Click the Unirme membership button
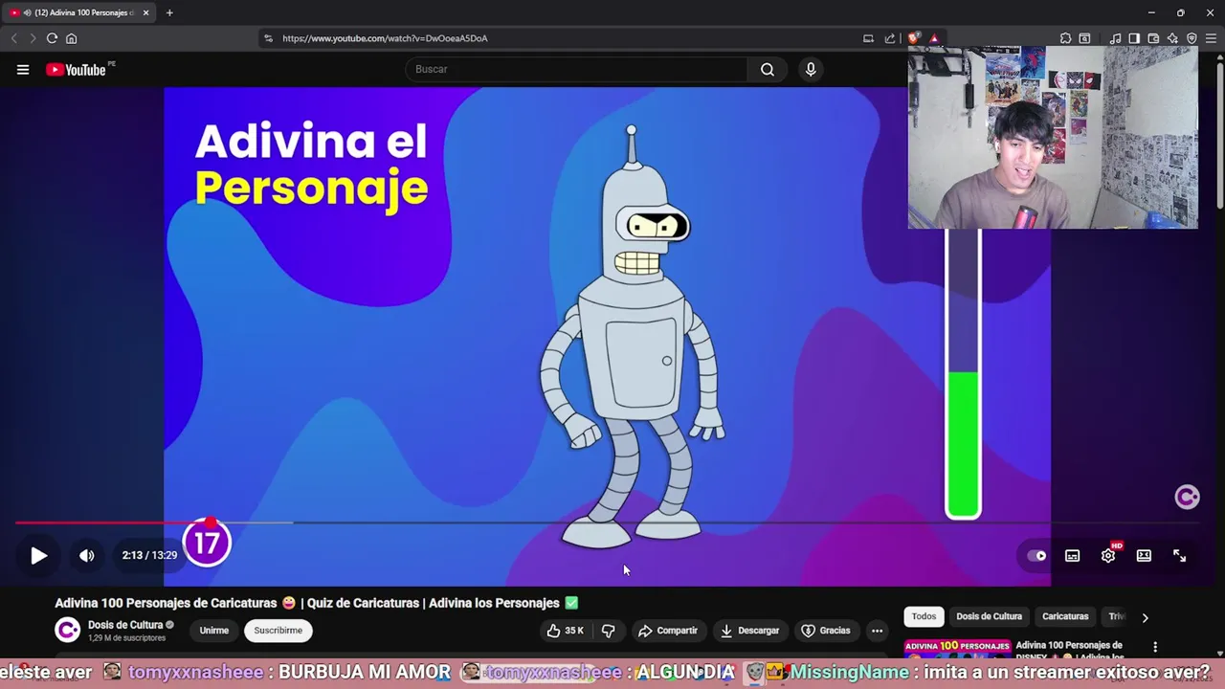Screen dimensions: 1225x689 214,631
